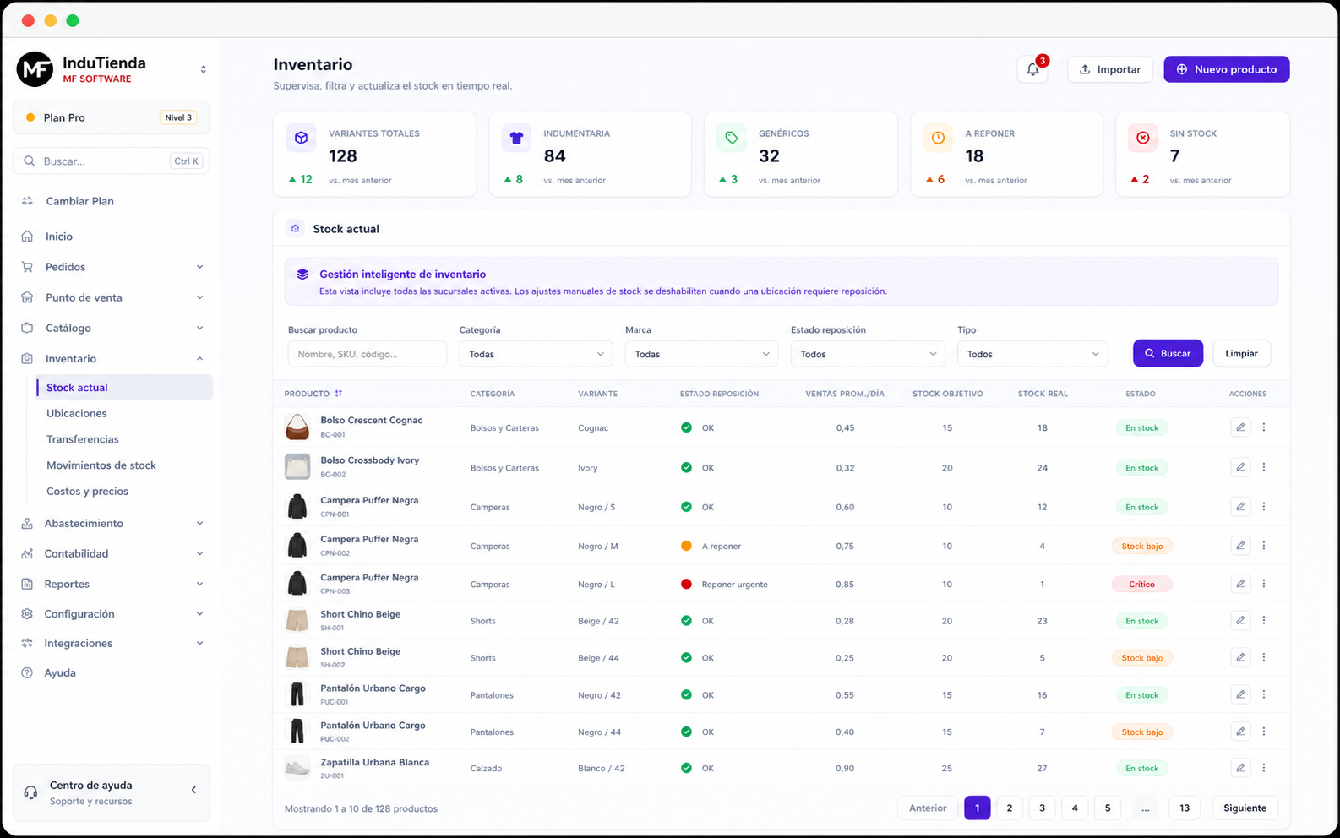Expand the Pedidos menu chevron

pyautogui.click(x=199, y=267)
